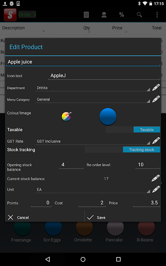Viewport: 166px width, 266px height.
Task: Open the Menu Category dropdown showing General
Action: pos(93,99)
